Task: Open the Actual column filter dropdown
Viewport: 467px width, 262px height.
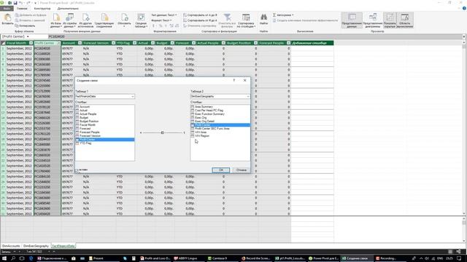Action: [x=153, y=43]
